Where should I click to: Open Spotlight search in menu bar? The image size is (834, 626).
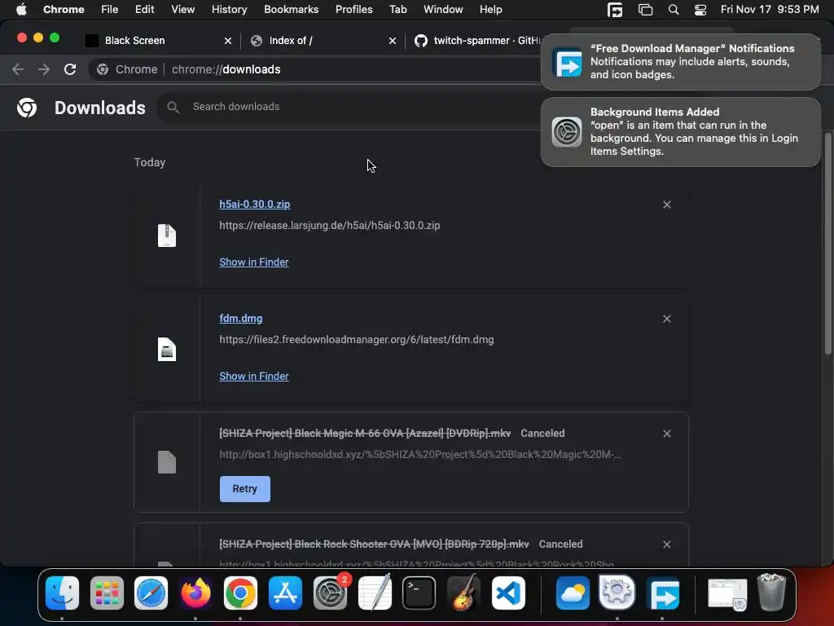click(x=674, y=10)
